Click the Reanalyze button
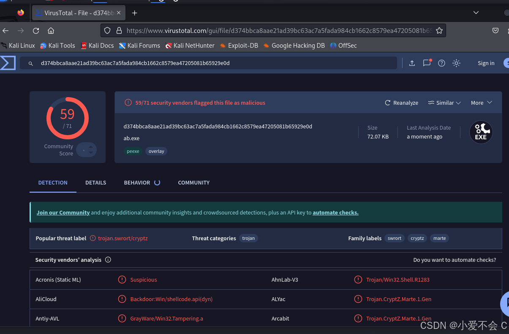This screenshot has width=509, height=334. [x=401, y=103]
